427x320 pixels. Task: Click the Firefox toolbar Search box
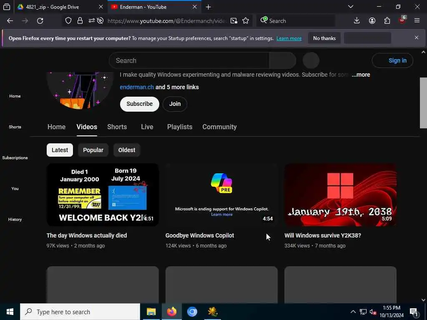tap(296, 21)
